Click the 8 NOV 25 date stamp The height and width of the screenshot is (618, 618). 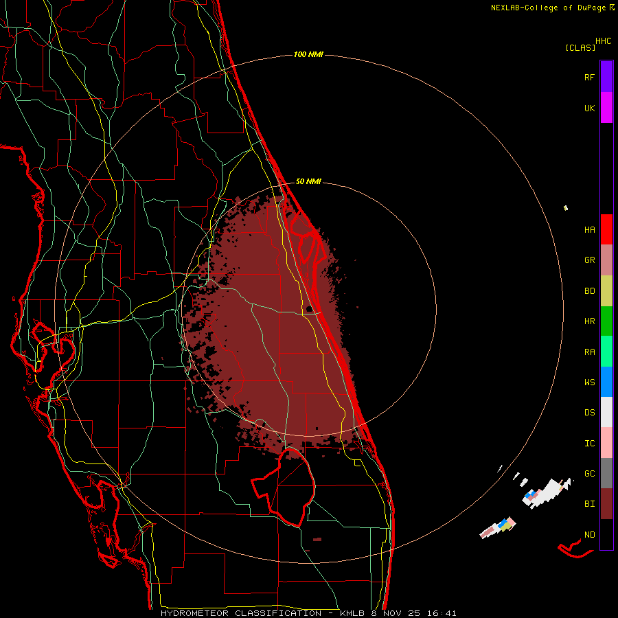point(396,613)
